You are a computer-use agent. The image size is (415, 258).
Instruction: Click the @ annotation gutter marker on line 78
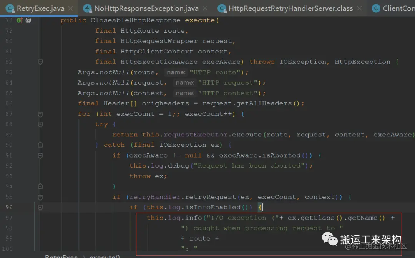(28, 20)
